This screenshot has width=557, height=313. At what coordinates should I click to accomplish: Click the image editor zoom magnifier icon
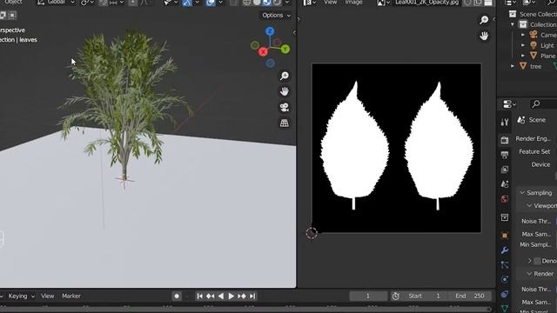484,20
